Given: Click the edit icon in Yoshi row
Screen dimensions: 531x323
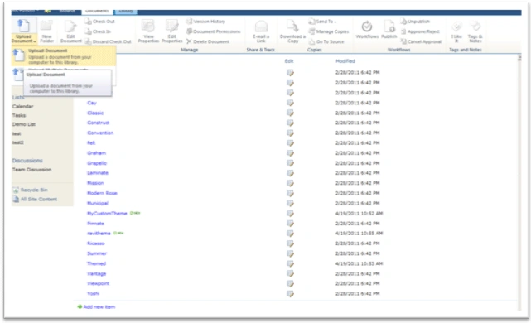Looking at the screenshot, I should click(x=290, y=295).
